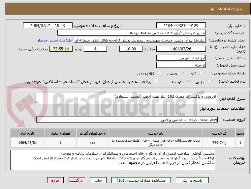Click the deadline date field 1404/07/26
251x189 pixels.
[181, 49]
